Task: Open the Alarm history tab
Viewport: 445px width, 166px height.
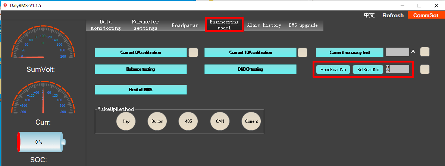Action: tap(264, 25)
